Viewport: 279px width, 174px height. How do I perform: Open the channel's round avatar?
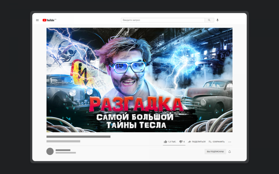[50, 152]
